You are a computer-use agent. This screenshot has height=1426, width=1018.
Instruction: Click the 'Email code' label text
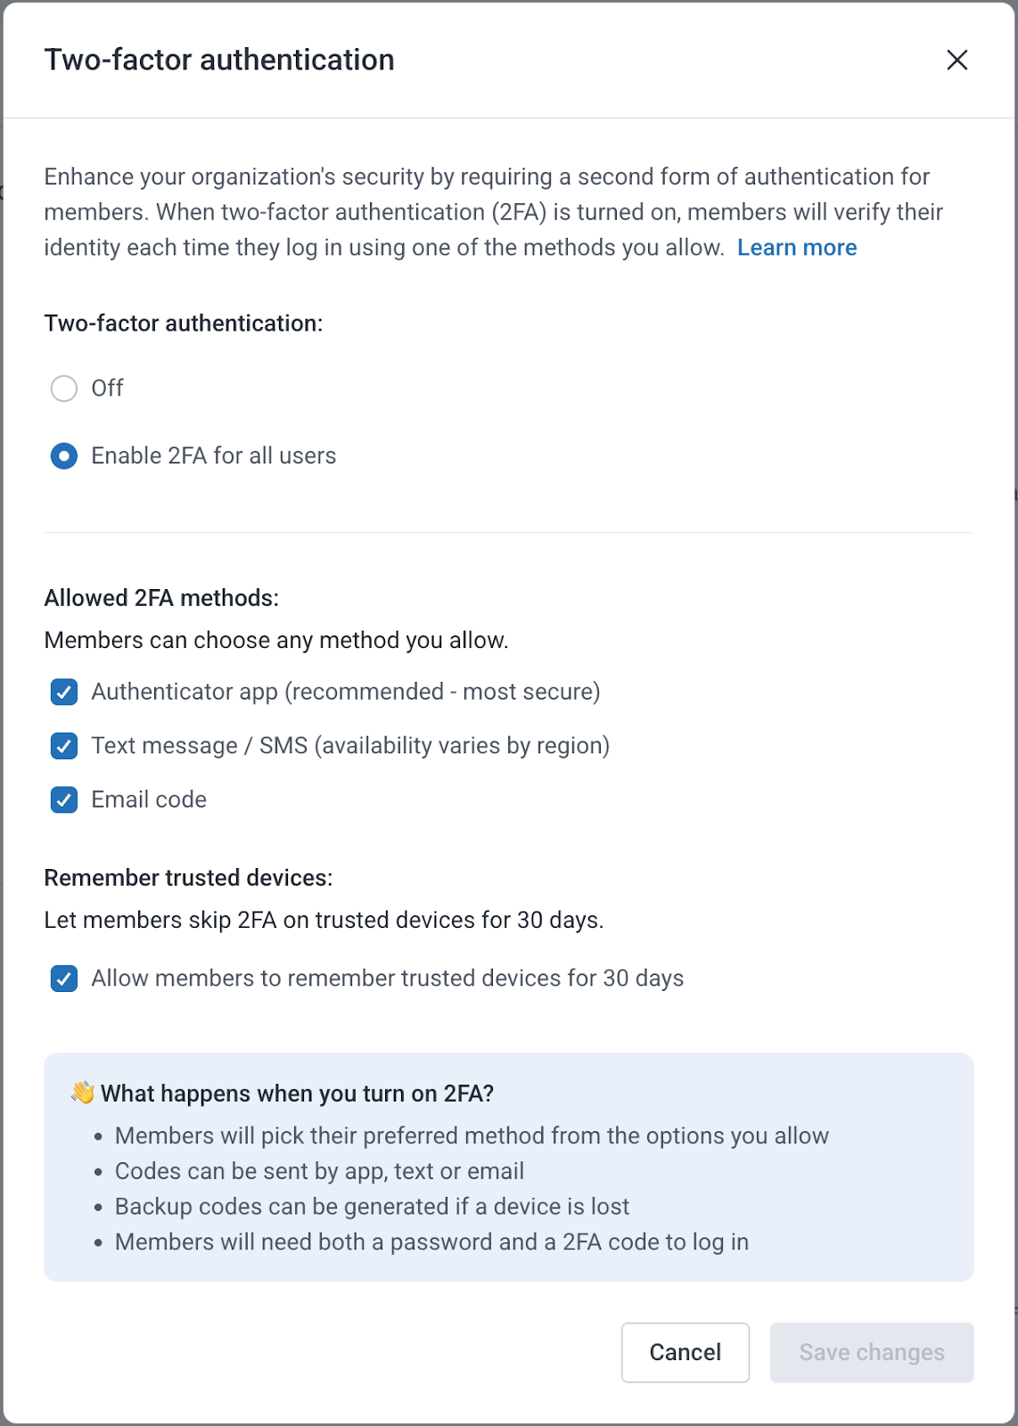tap(149, 799)
